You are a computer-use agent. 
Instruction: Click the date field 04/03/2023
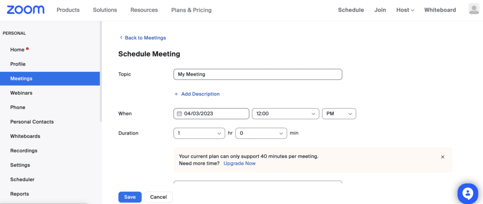click(x=211, y=113)
